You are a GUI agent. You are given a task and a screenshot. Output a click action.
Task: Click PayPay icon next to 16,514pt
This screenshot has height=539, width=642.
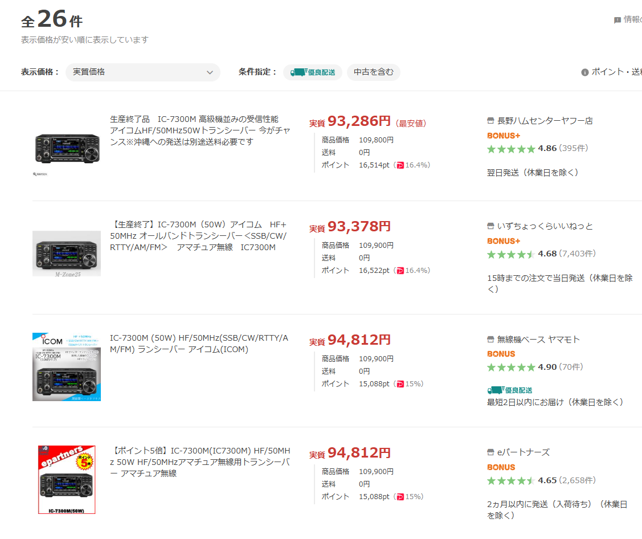[400, 165]
